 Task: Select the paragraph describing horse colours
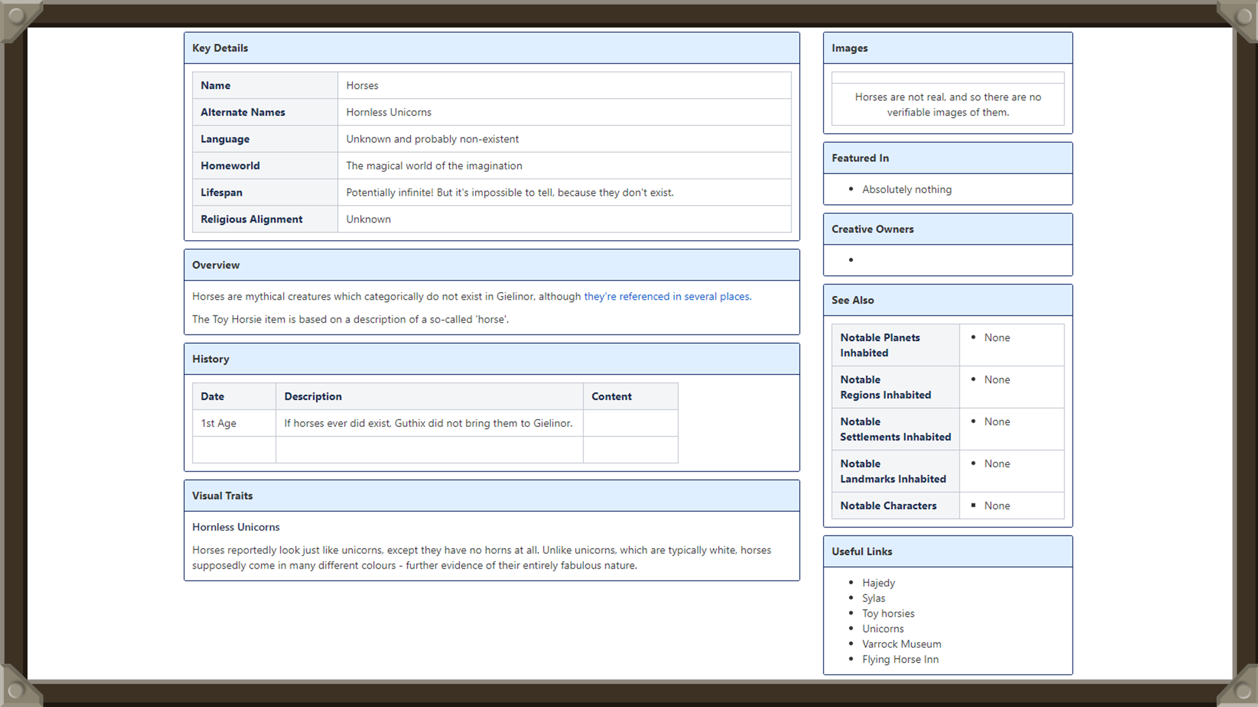[x=482, y=558]
